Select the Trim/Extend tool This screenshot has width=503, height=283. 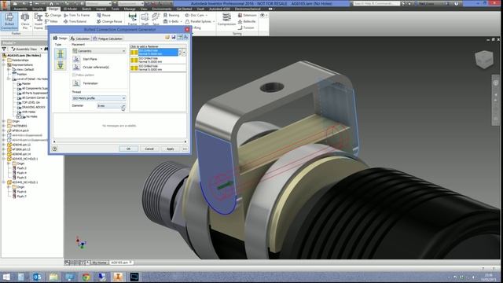coord(75,21)
